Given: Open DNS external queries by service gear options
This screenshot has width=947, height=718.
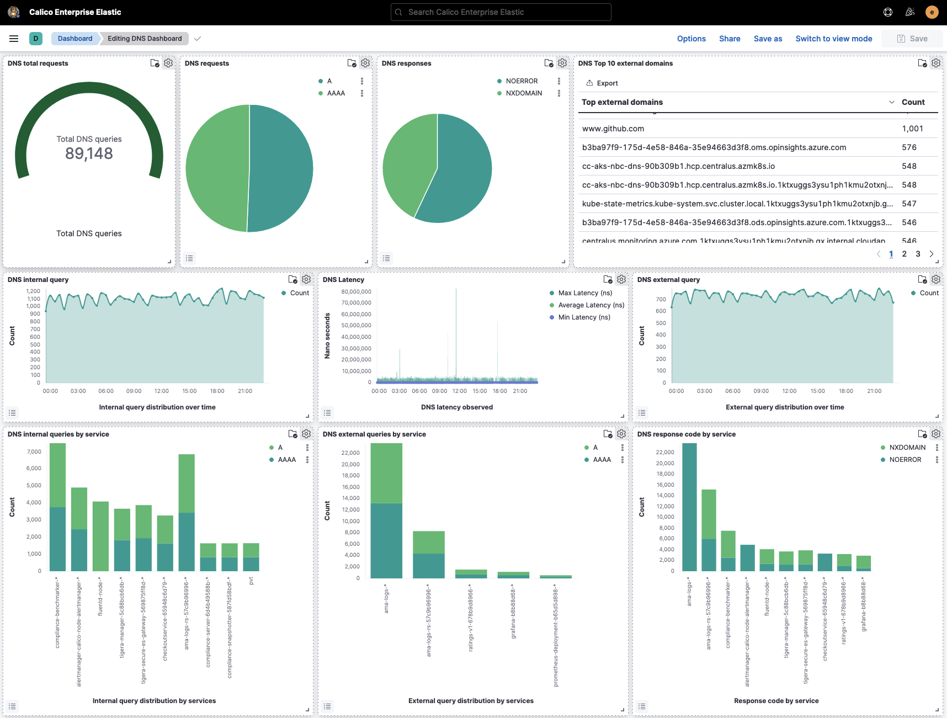Looking at the screenshot, I should (621, 434).
